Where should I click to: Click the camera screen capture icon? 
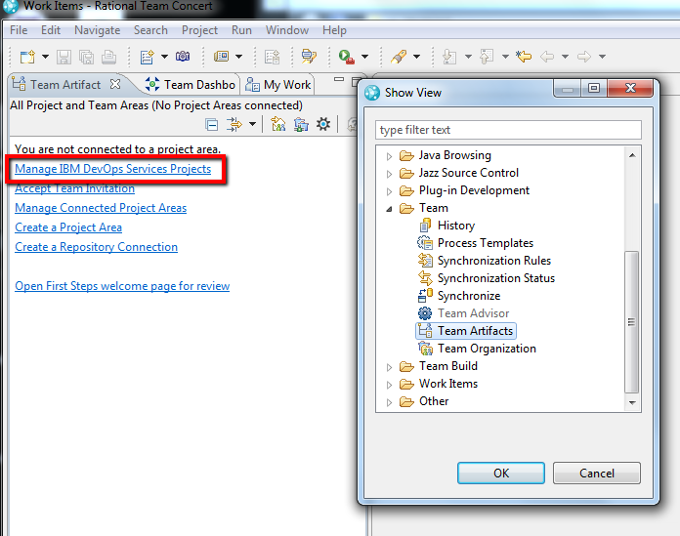click(x=183, y=57)
